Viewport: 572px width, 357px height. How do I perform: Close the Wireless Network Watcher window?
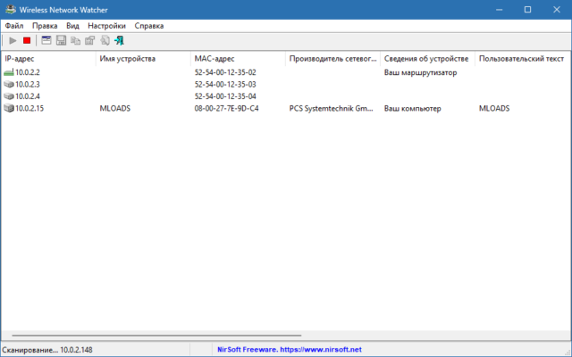click(556, 10)
